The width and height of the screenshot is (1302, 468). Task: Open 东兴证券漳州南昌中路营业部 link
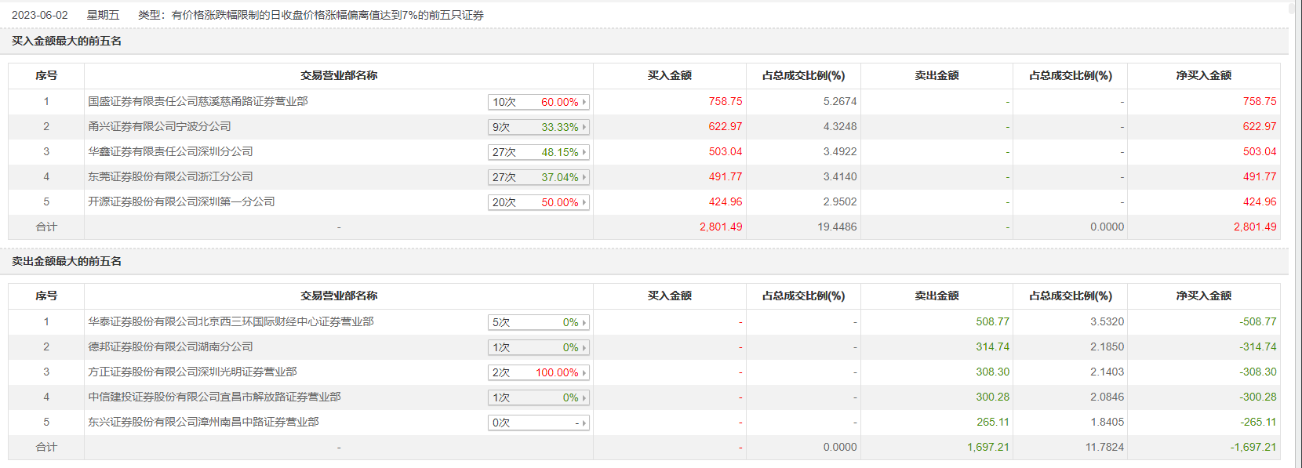tap(203, 422)
